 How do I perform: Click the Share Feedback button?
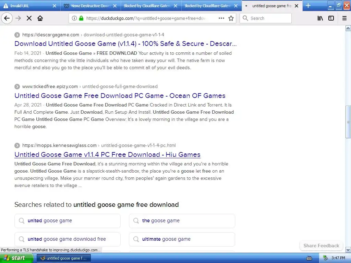tap(321, 246)
